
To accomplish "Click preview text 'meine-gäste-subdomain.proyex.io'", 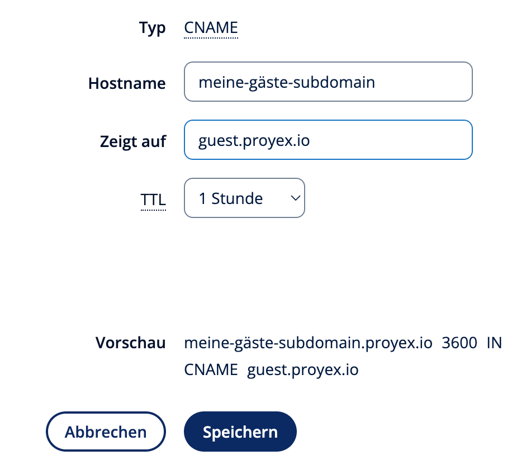I will point(308,343).
